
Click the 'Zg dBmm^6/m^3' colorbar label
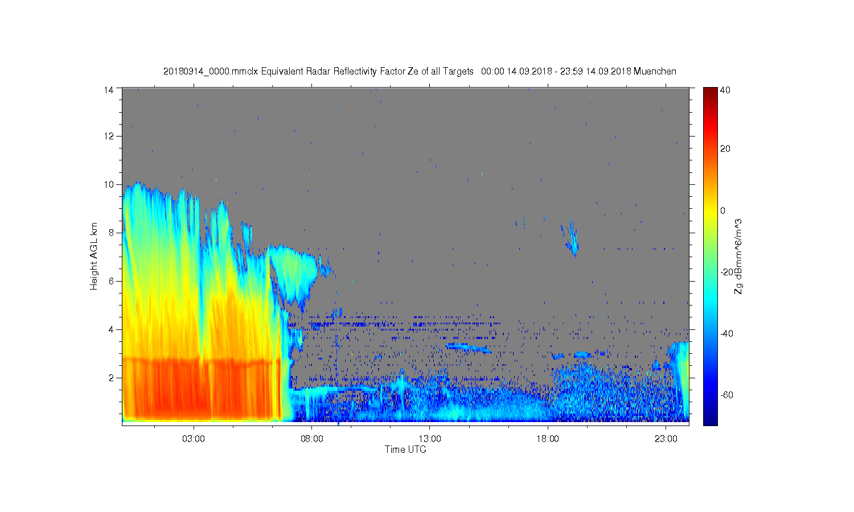click(x=738, y=257)
